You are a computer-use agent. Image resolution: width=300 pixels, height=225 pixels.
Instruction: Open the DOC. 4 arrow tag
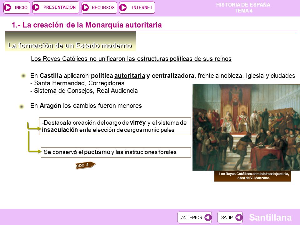pos(86,165)
